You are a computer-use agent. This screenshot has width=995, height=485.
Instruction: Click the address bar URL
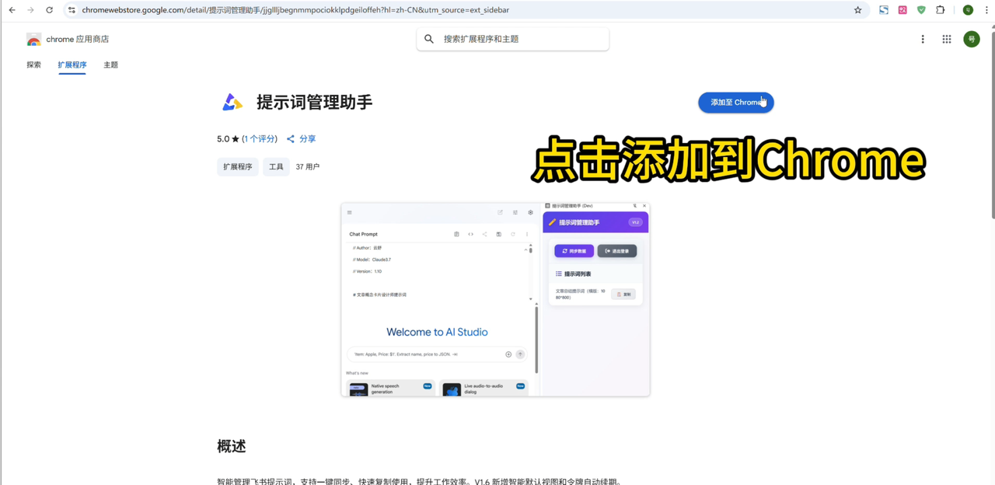coord(295,10)
